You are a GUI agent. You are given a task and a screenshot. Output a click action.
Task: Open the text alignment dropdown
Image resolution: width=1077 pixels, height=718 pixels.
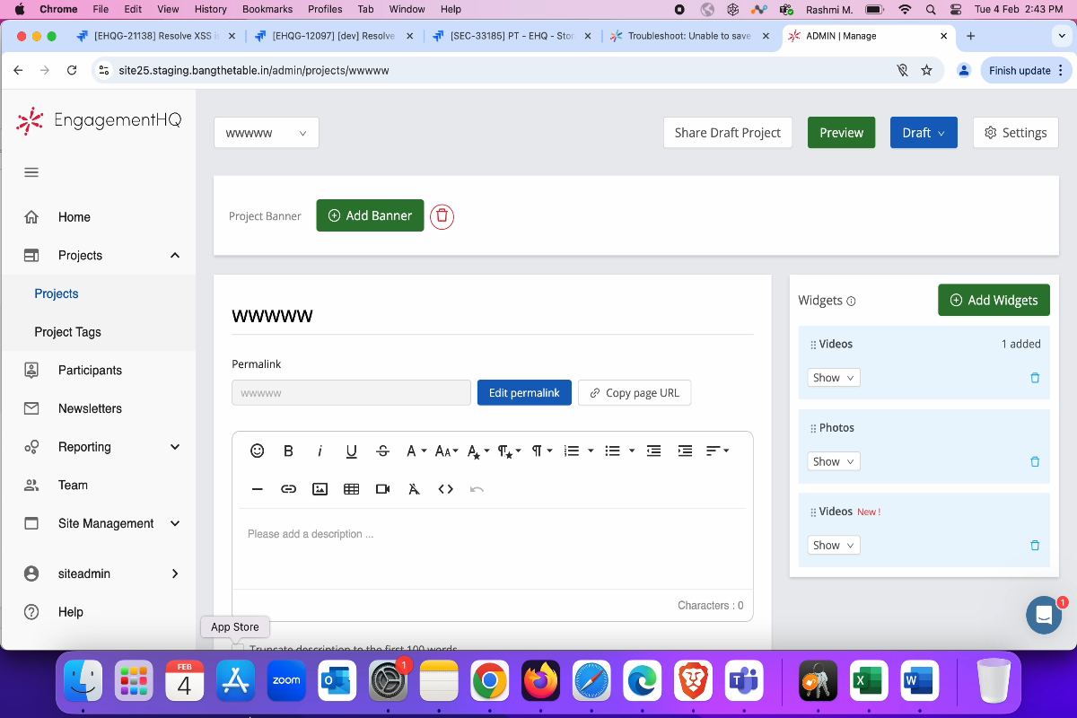[x=717, y=451]
